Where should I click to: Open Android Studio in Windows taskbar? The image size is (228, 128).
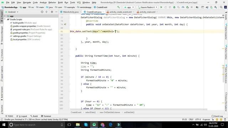94,125
